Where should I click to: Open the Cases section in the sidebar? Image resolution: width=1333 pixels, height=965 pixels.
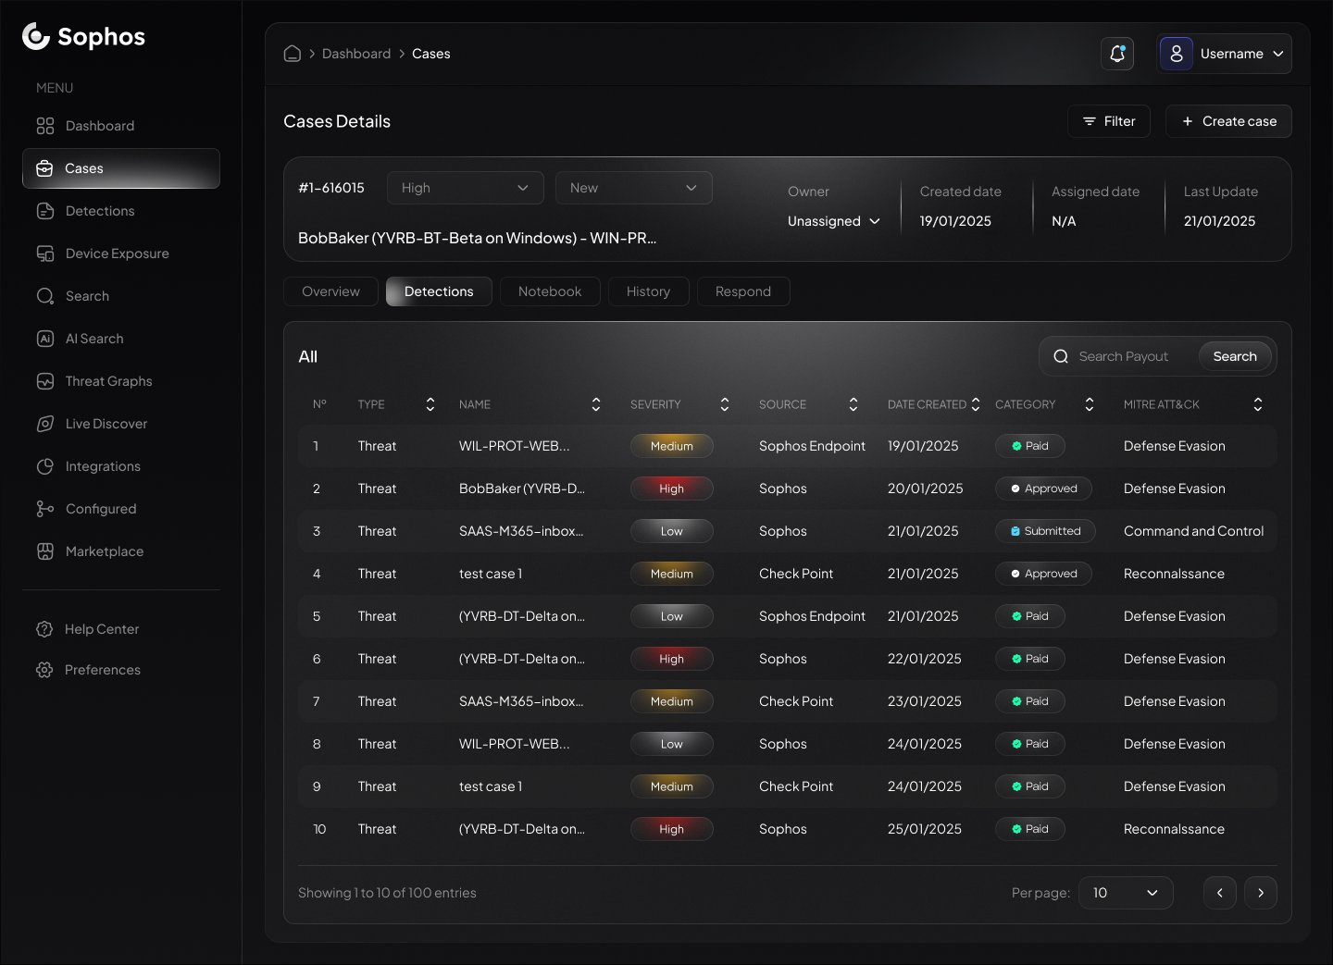(82, 168)
